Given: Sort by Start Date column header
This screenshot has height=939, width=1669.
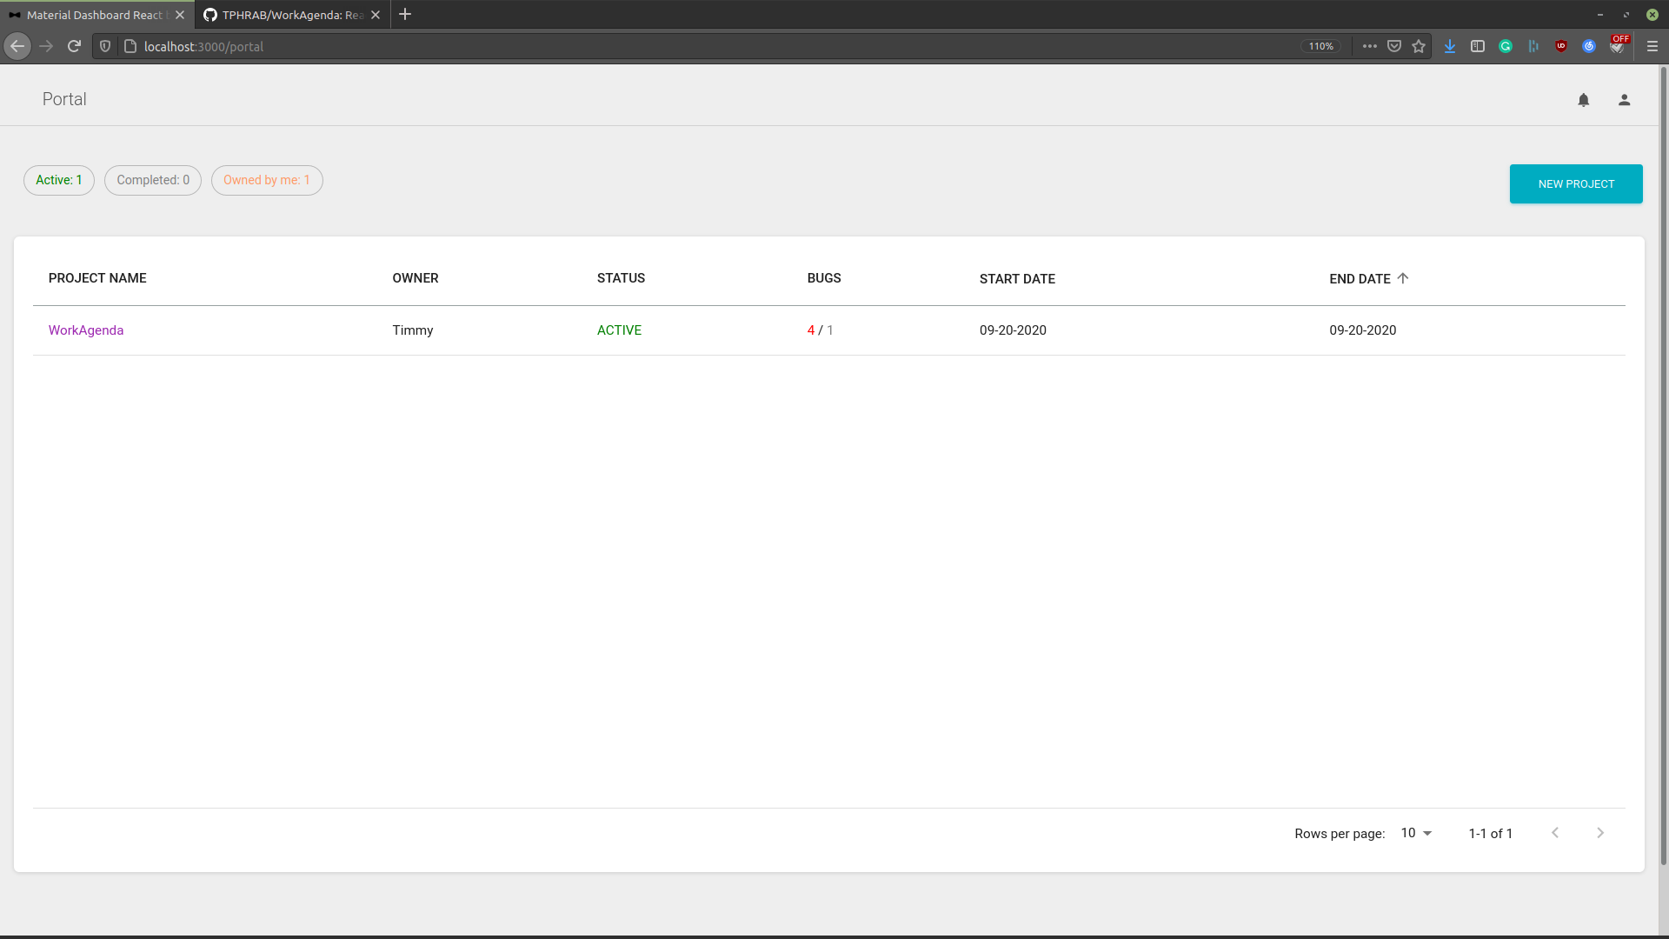Looking at the screenshot, I should [x=1017, y=279].
